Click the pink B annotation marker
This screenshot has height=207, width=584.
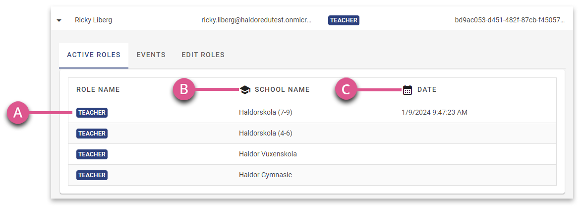[183, 89]
